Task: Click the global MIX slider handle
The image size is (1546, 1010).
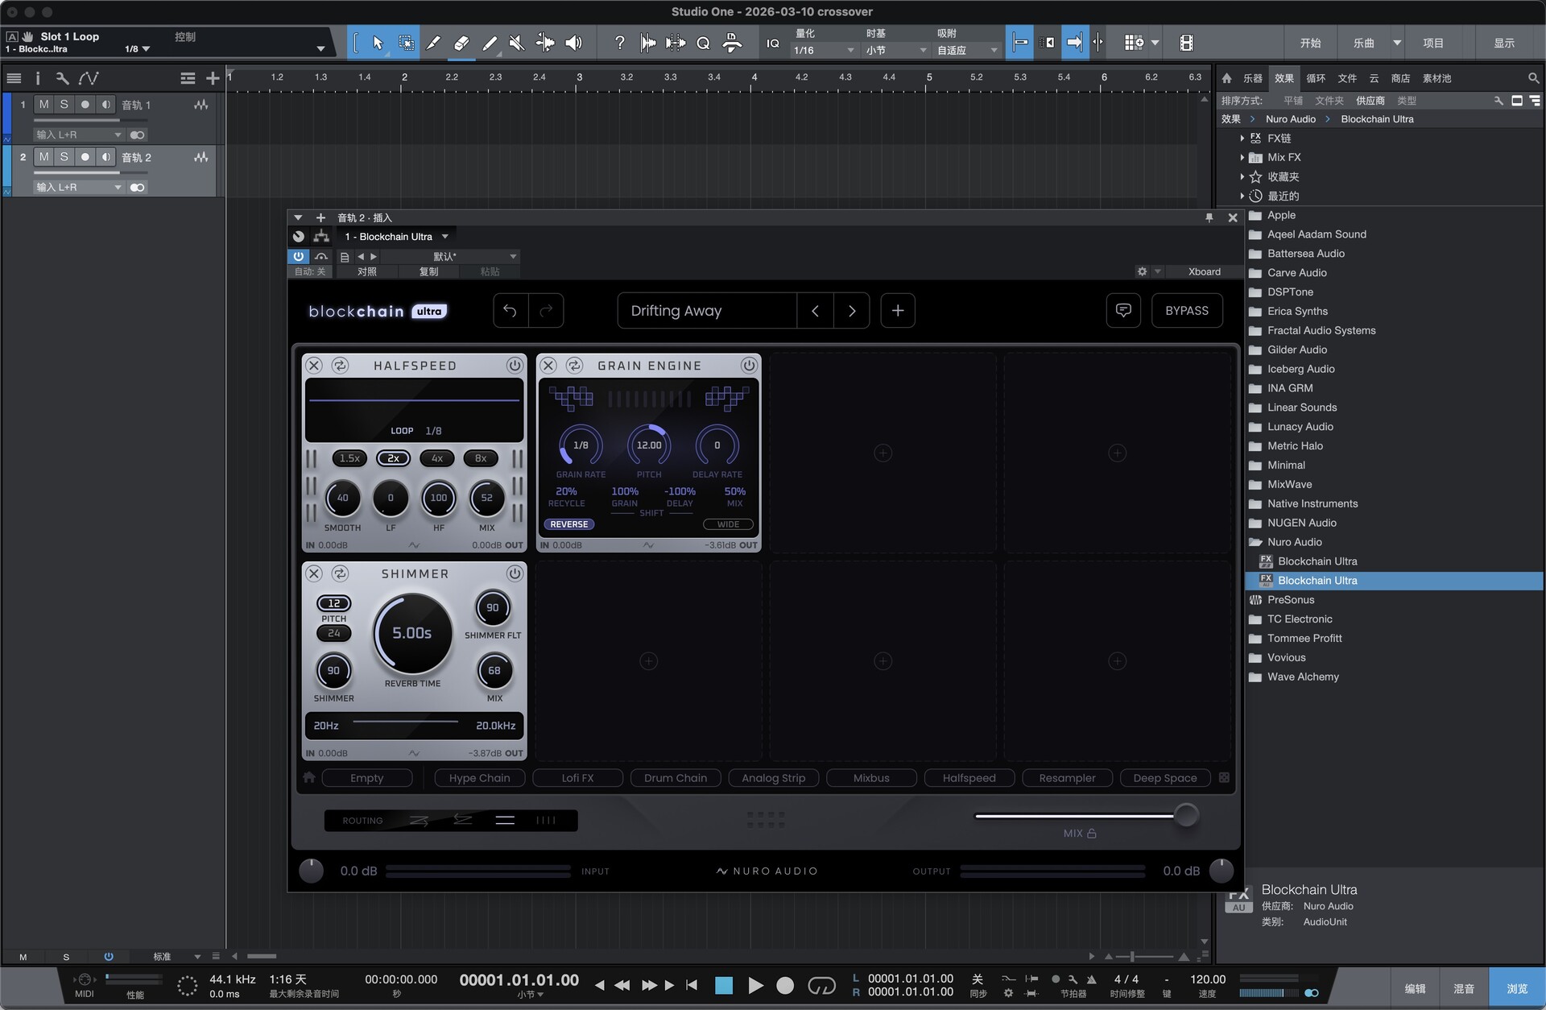Action: 1185,815
